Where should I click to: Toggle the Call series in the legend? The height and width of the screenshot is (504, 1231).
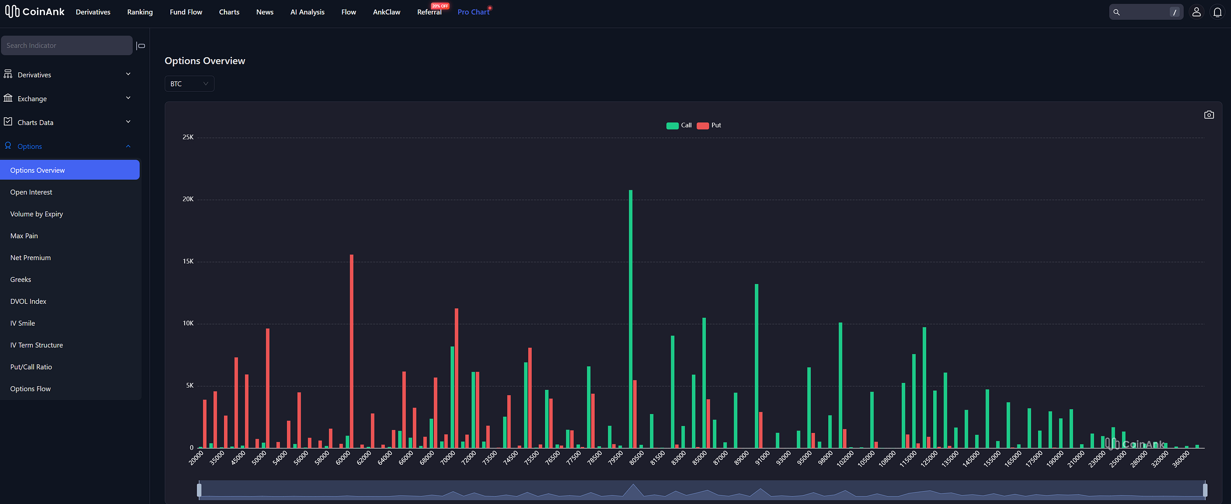[x=678, y=125]
